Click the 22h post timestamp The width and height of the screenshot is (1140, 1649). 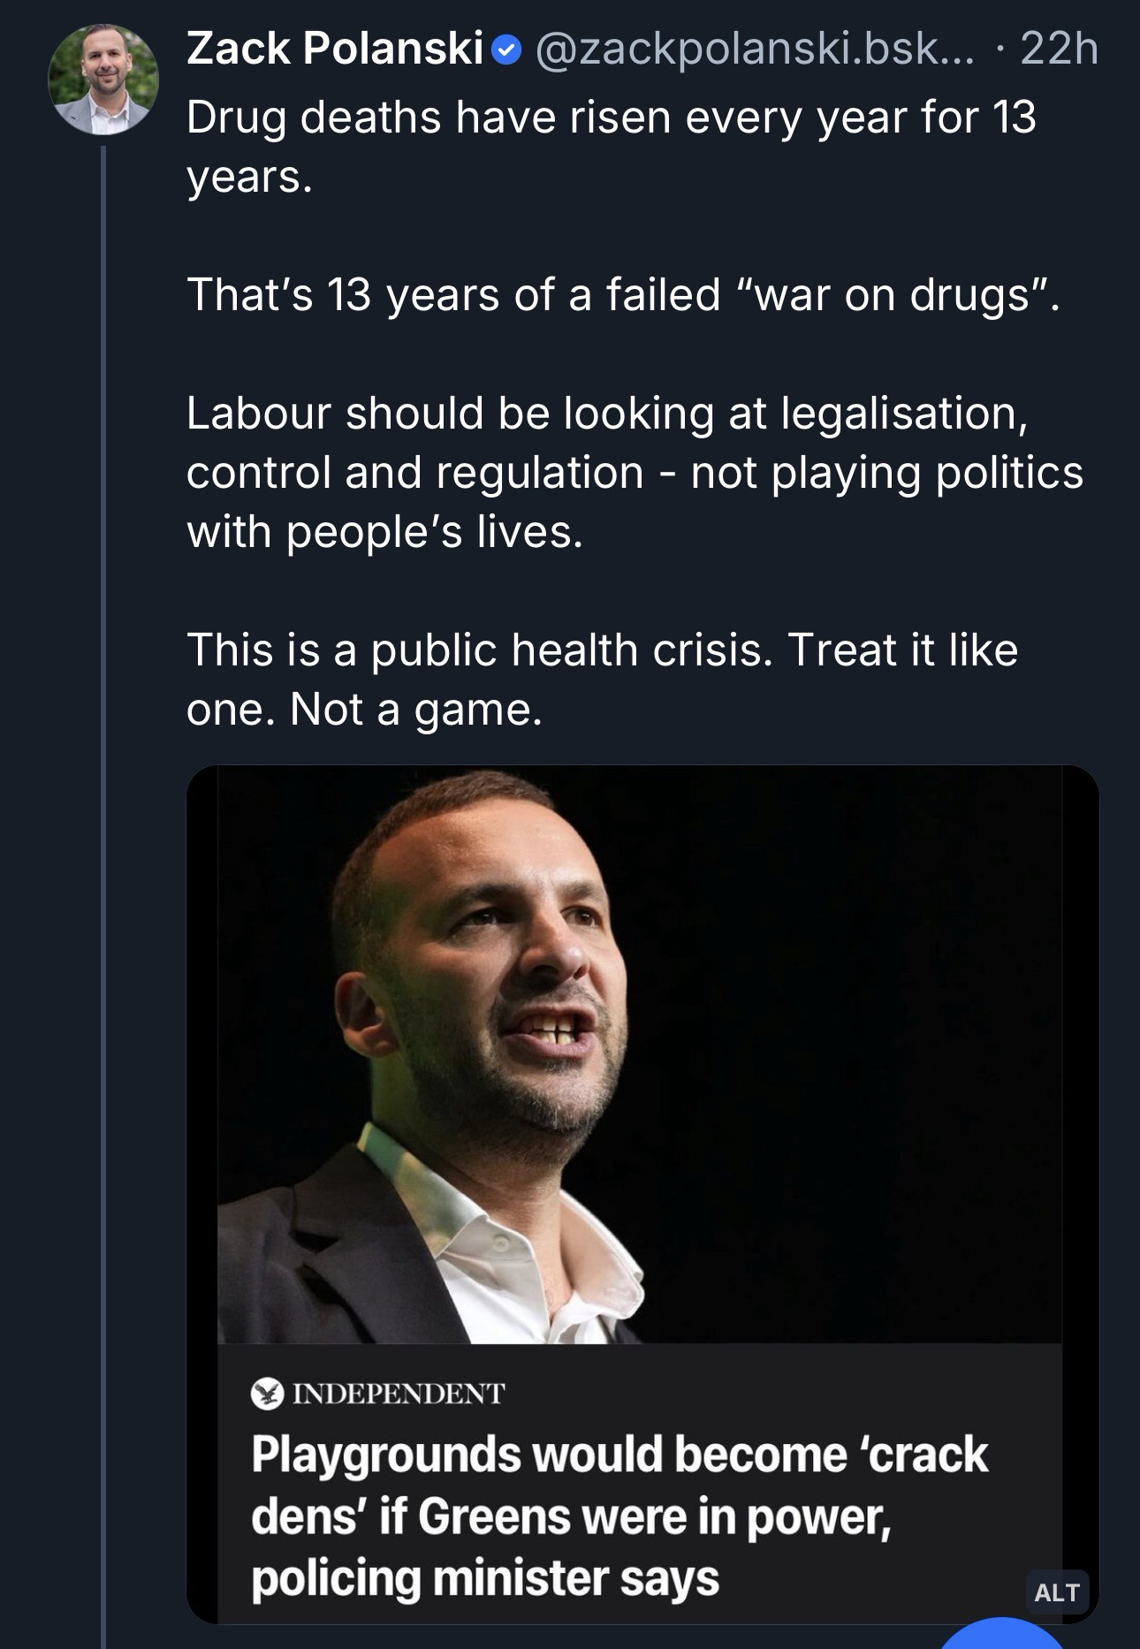(1059, 49)
